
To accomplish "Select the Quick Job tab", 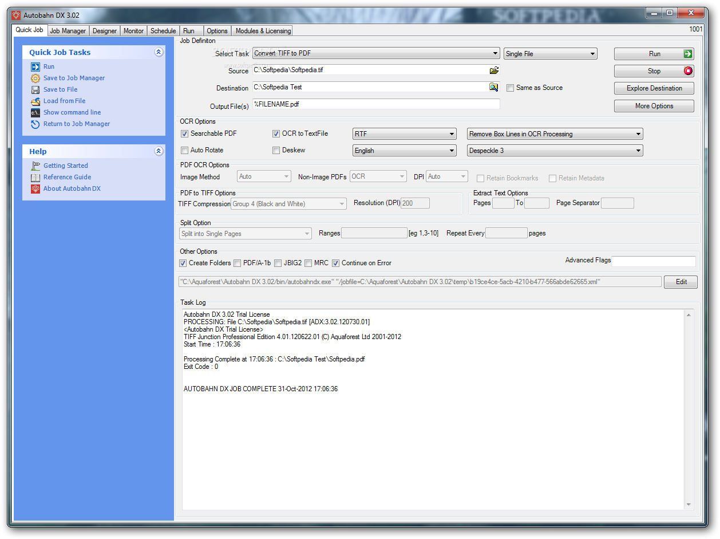I will coord(29,30).
